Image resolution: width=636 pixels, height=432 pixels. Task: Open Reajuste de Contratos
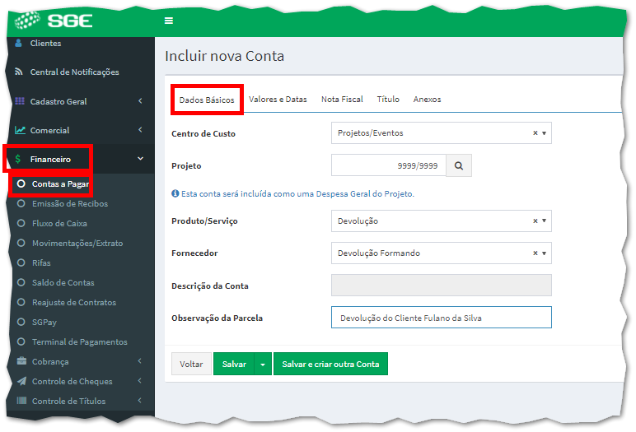point(74,303)
